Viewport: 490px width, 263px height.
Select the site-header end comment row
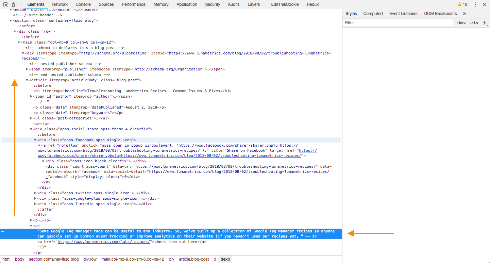[x=37, y=15]
